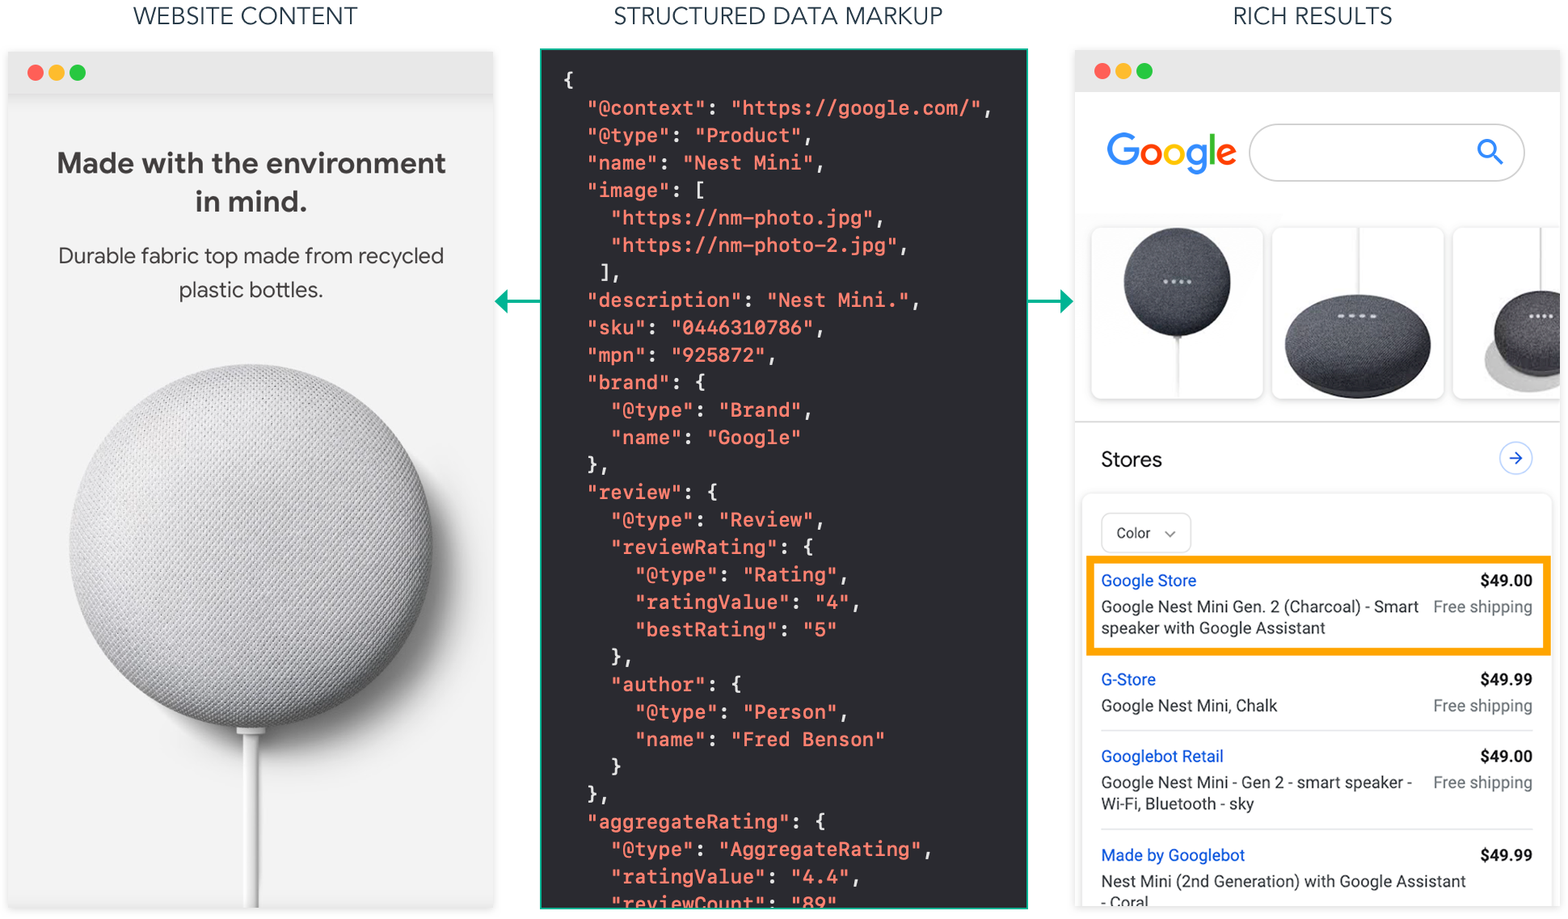Click the Google logo
The image size is (1568, 919).
[1171, 152]
